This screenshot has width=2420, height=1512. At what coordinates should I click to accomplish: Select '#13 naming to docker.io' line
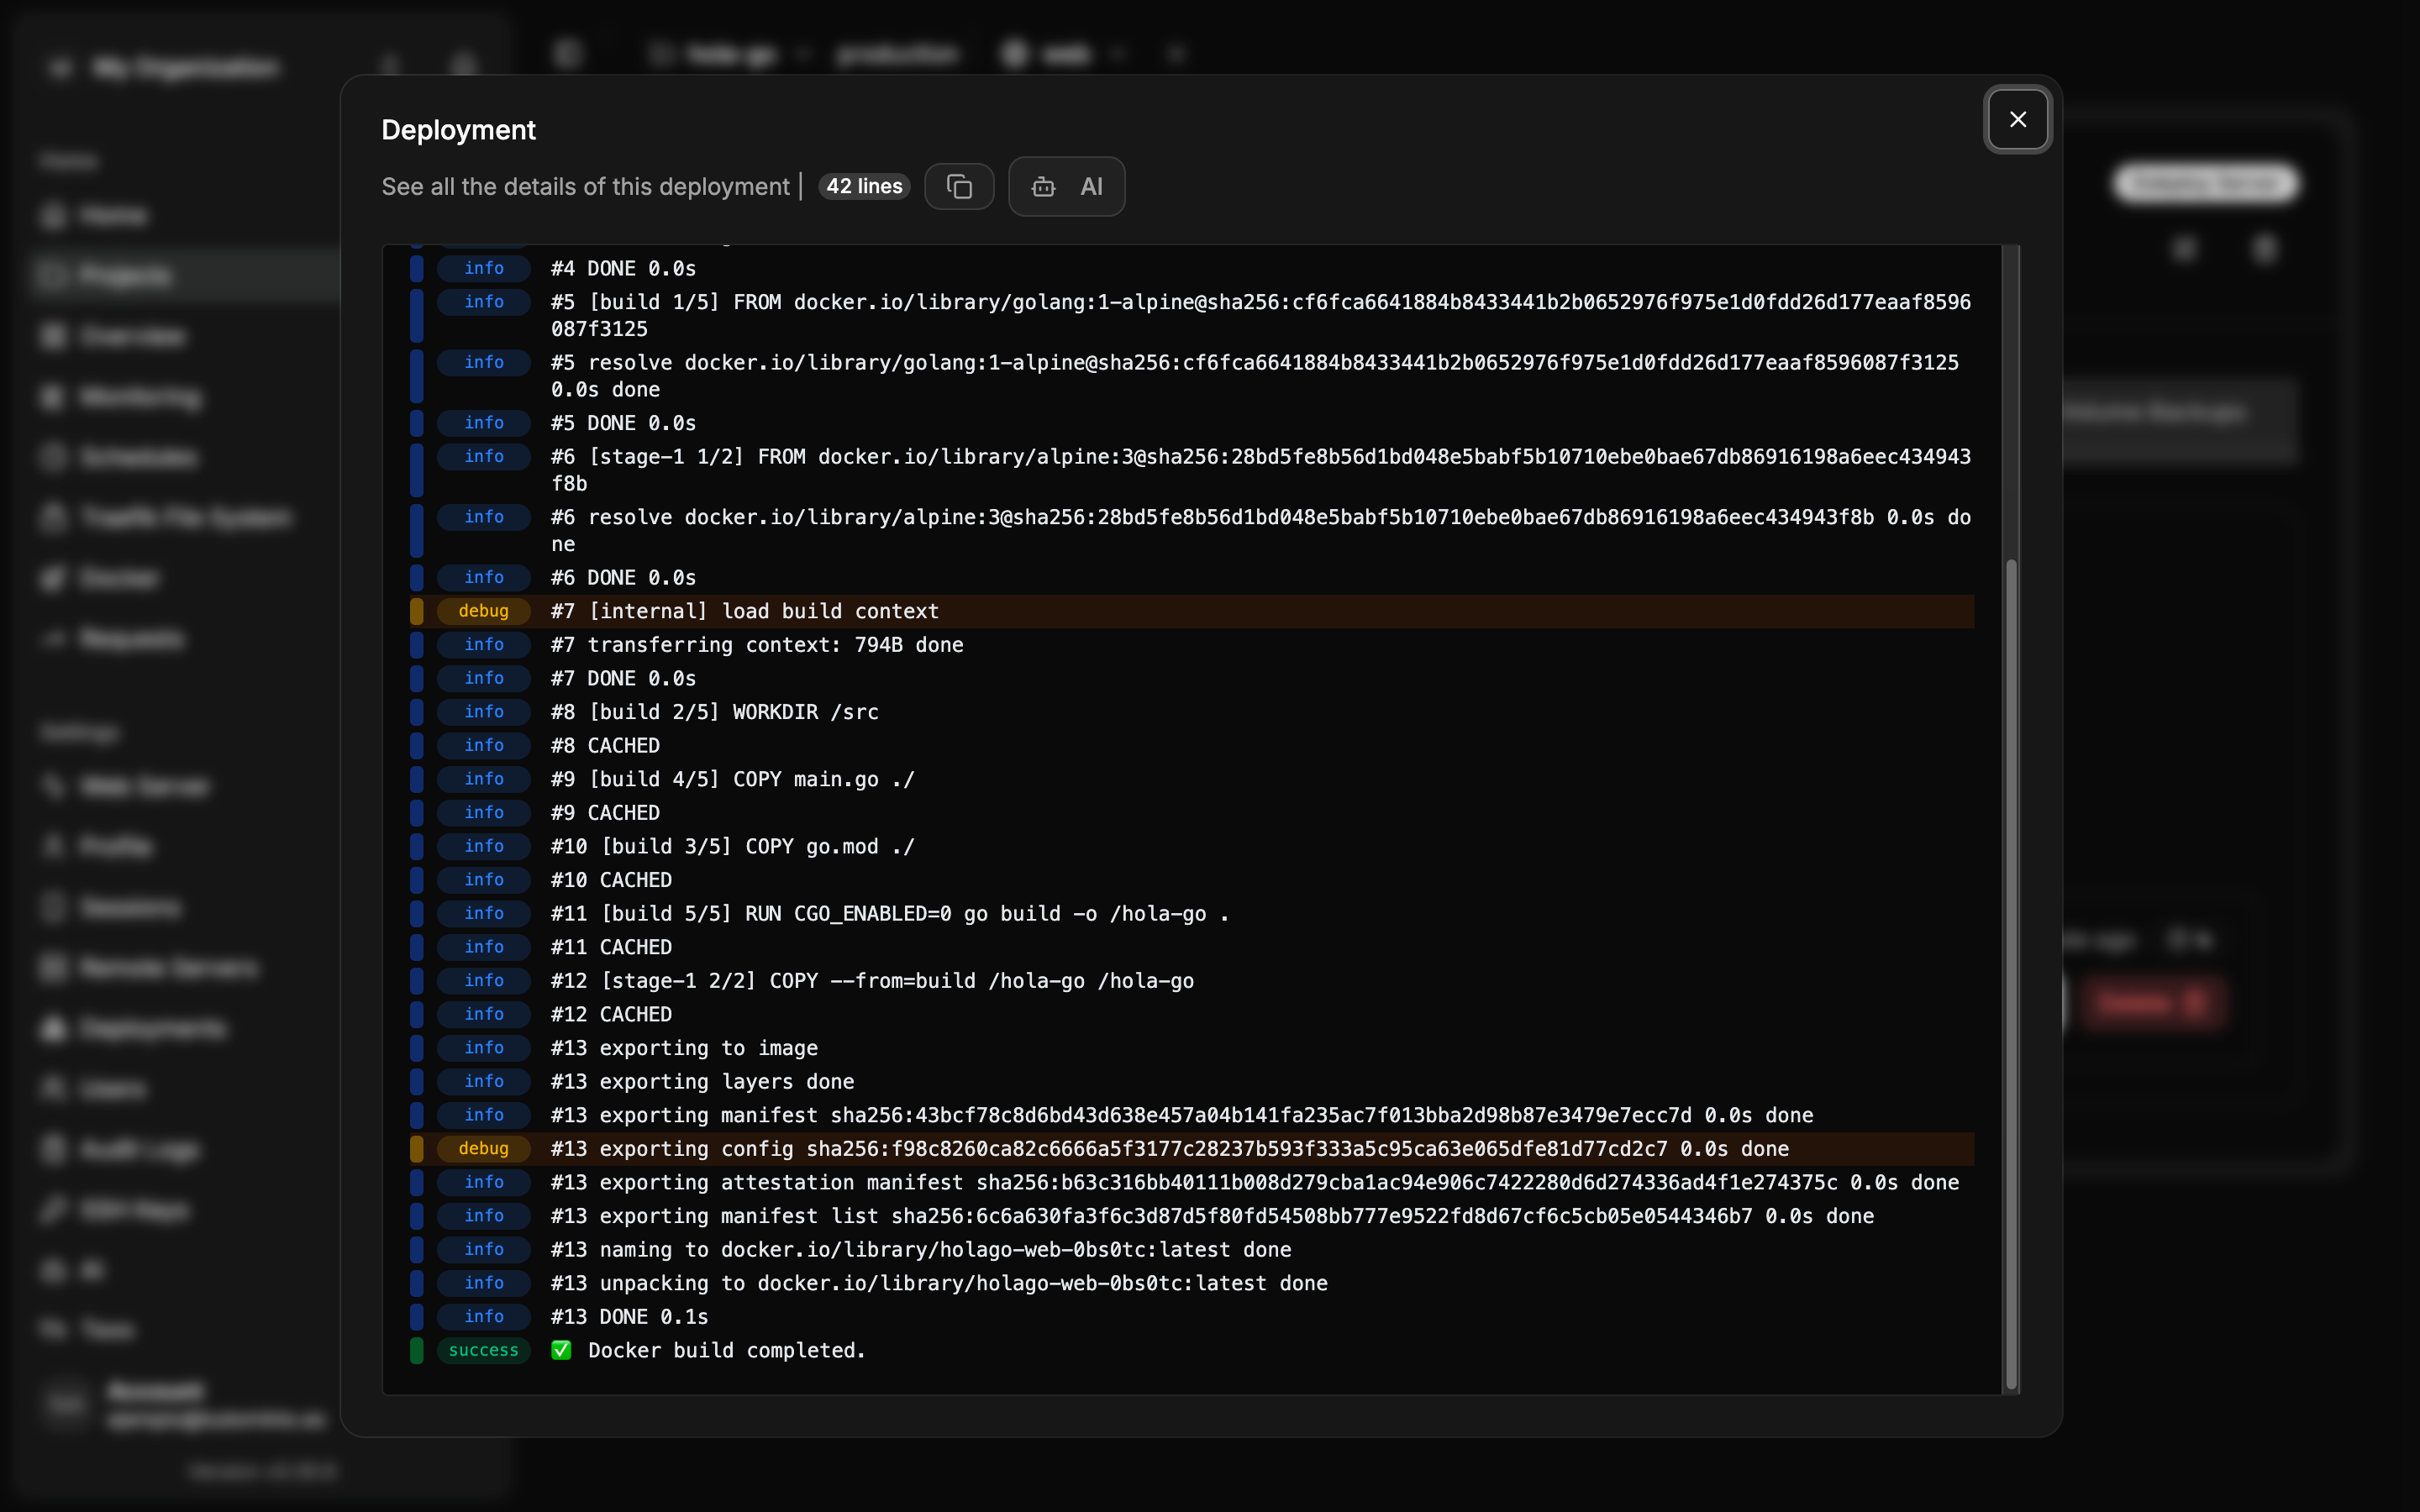1192,1249
